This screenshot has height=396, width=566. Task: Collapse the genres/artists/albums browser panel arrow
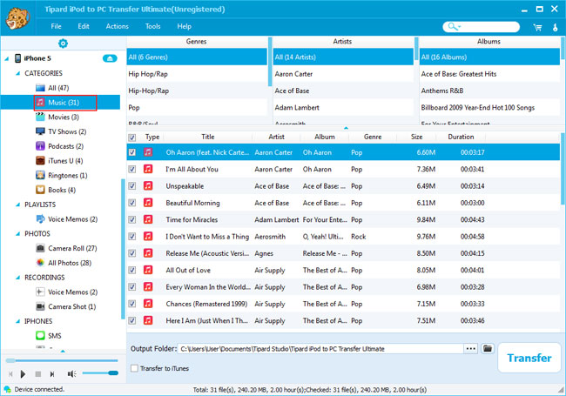[346, 128]
